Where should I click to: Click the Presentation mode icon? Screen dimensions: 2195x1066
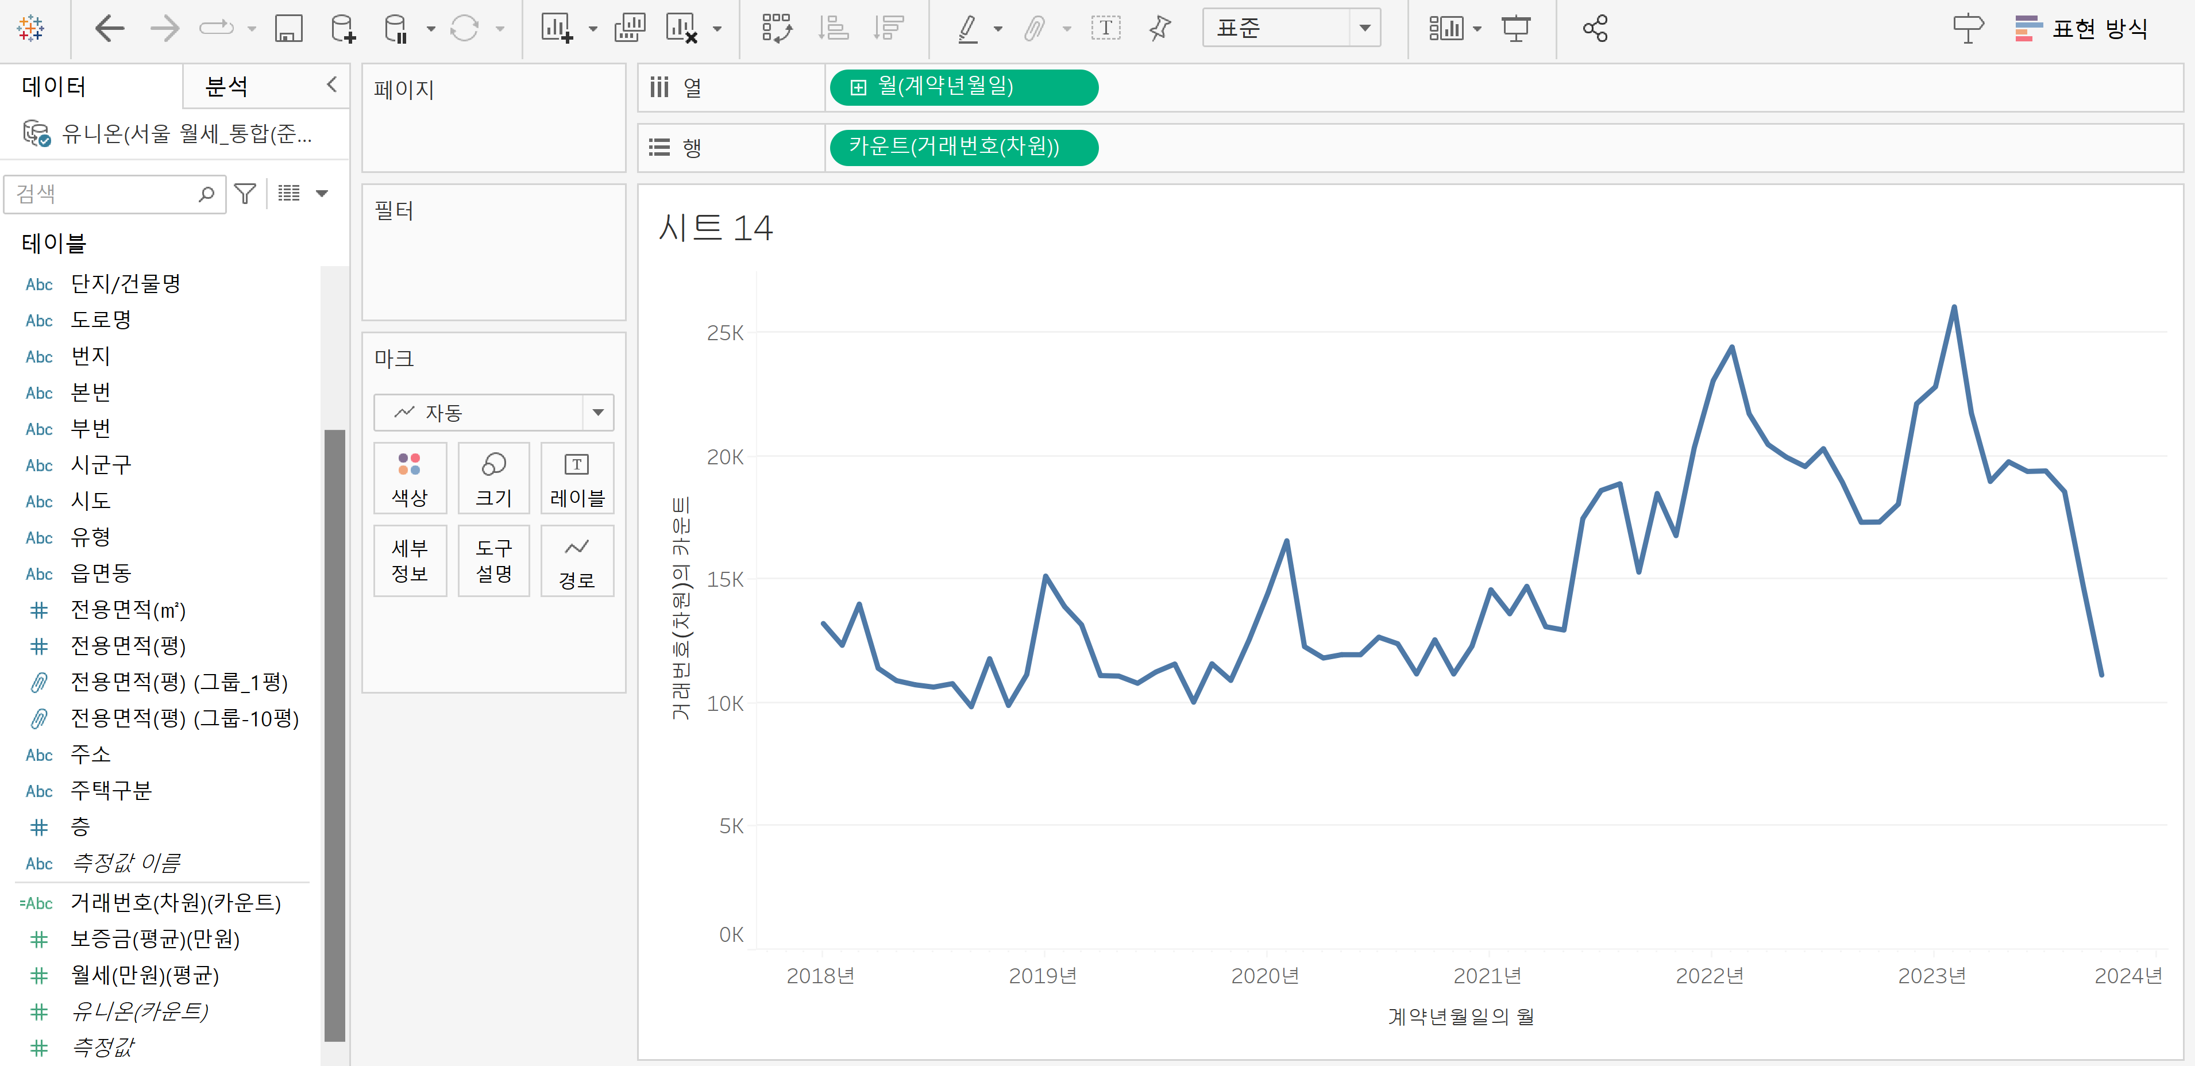[1516, 29]
